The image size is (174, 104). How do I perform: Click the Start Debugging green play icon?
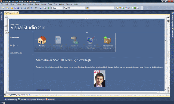pos(49,8)
